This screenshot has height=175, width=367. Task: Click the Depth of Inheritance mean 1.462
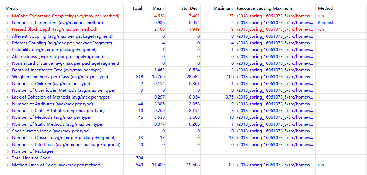click(159, 70)
